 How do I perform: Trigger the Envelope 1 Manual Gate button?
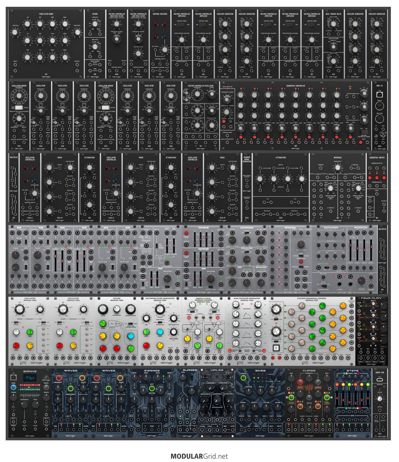pos(186,233)
